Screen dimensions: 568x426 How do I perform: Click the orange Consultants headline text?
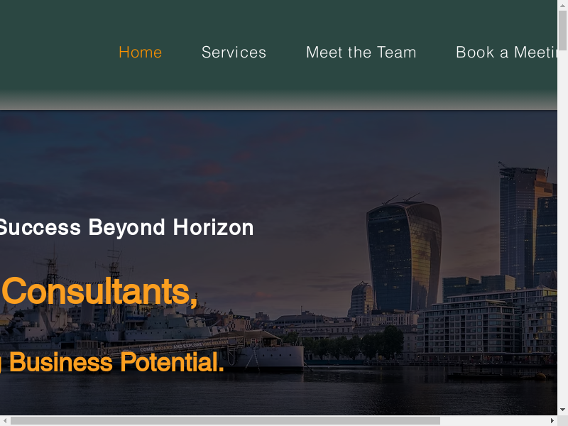click(99, 292)
